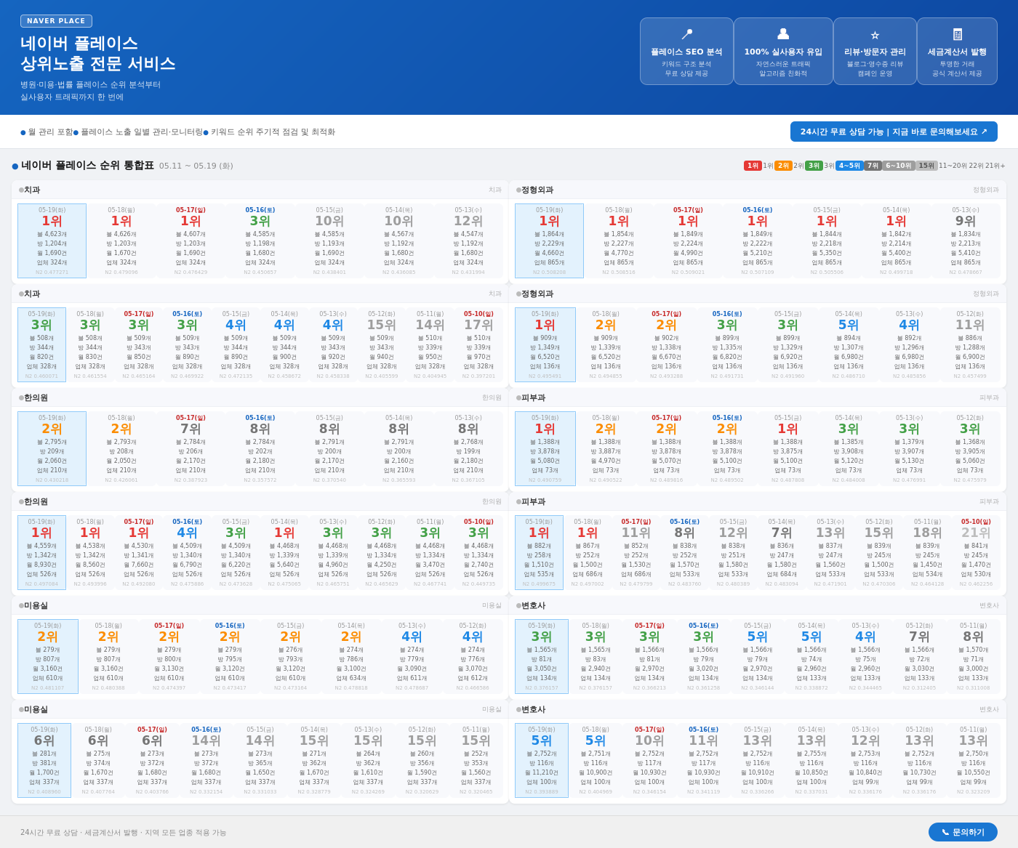1018x848 pixels.
Task: Click the green 3위 legend badge
Action: (x=814, y=166)
